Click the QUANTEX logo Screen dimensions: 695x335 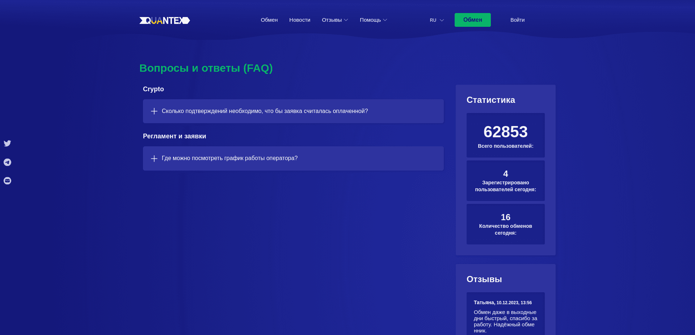[x=164, y=20]
